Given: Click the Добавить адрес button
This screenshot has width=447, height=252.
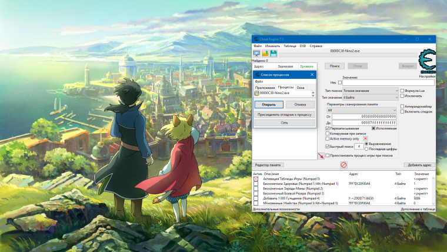Looking at the screenshot, I should (x=419, y=165).
